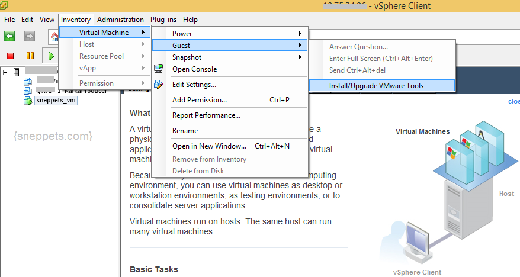Open the Help menu

click(190, 20)
